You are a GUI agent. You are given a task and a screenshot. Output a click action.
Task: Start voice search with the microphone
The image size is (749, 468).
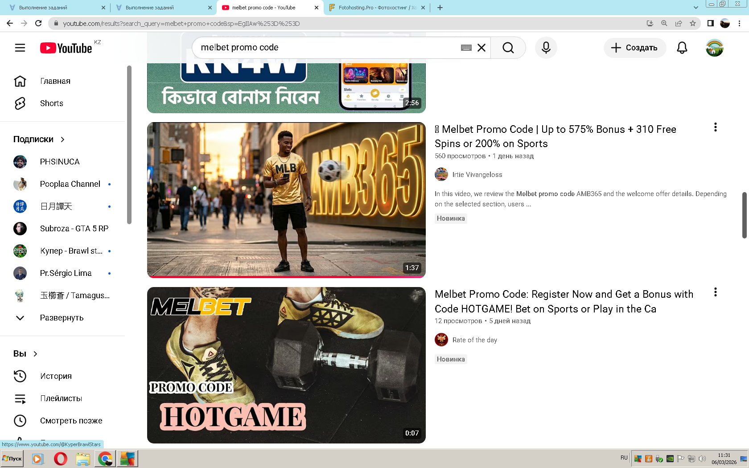click(546, 48)
